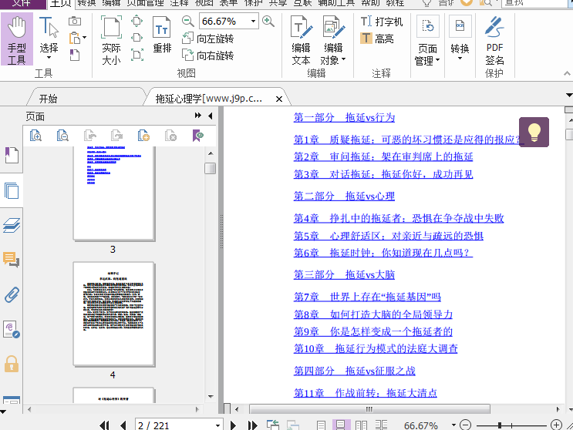Open link 第1章 质疑拖延

tap(407, 139)
